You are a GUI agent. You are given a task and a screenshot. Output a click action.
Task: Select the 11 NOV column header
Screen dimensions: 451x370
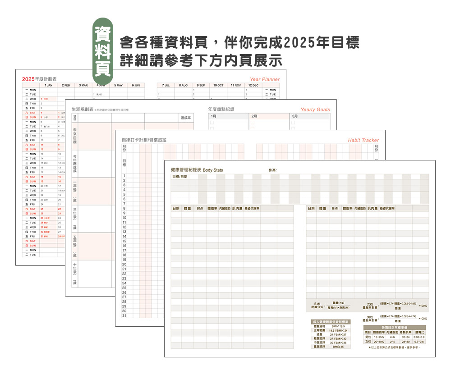pos(236,85)
